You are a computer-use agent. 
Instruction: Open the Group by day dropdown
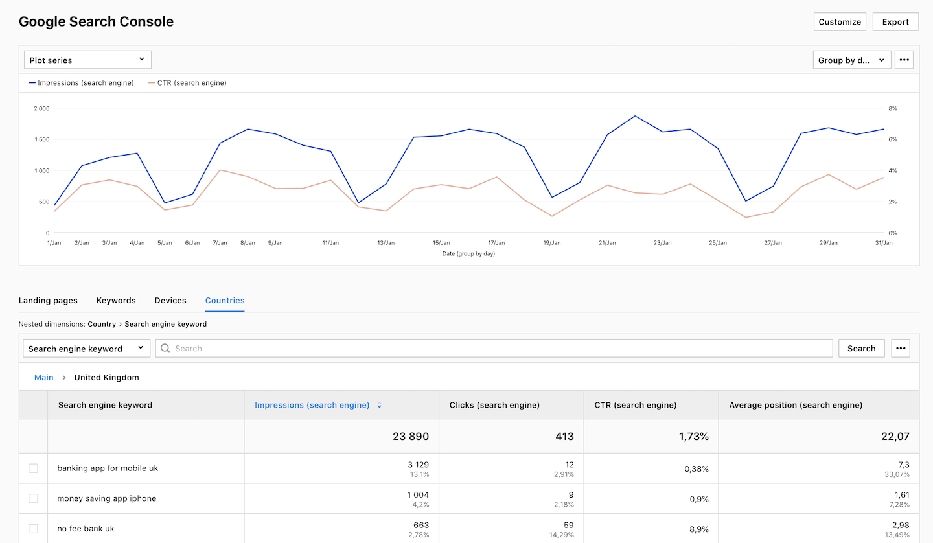point(852,60)
